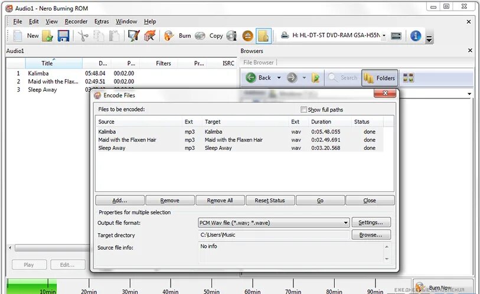Switch to the File Browser tab

click(x=259, y=63)
